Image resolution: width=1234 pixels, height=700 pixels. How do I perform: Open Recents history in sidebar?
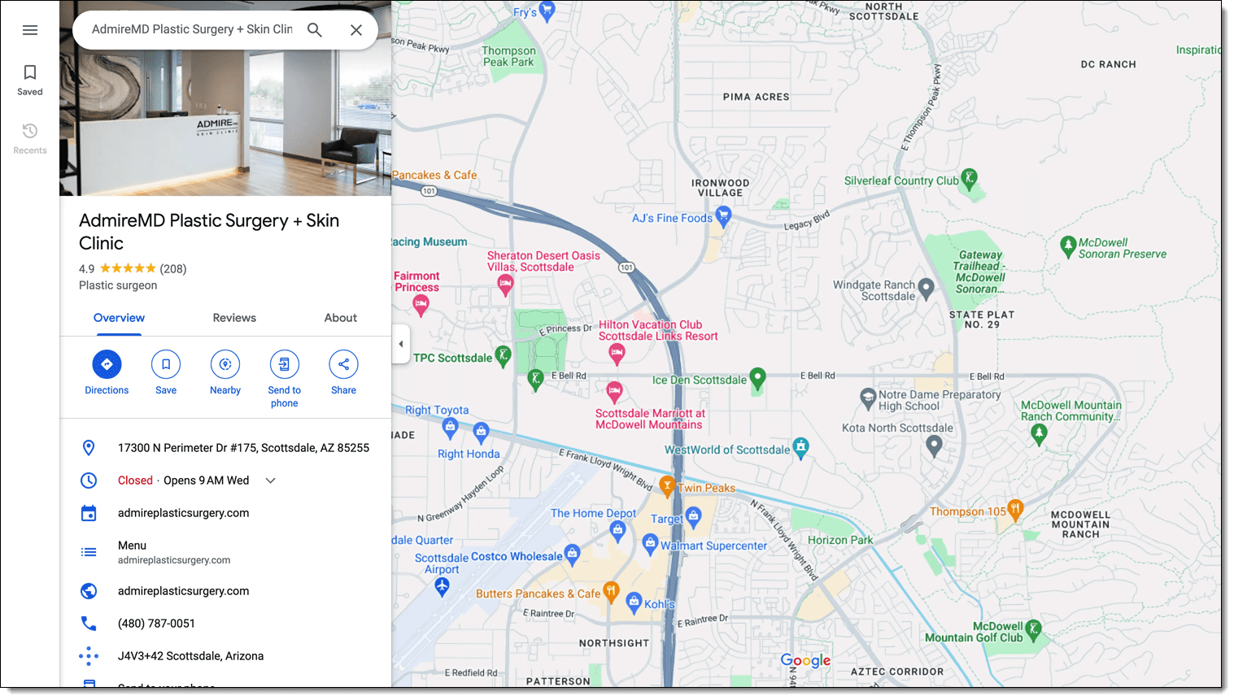(30, 138)
